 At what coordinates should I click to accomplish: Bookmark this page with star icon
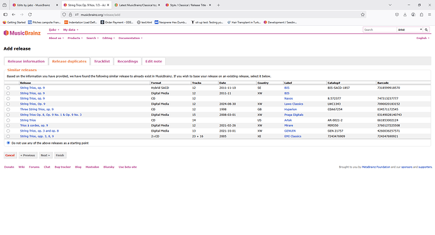pos(362,14)
